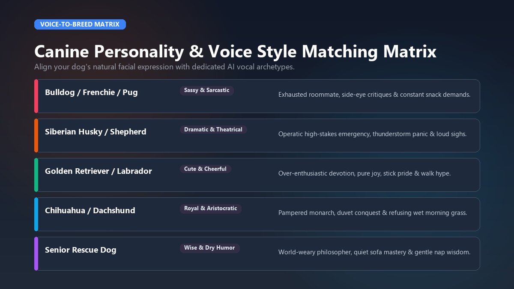
Task: Select the Sassy & Sarcastic tag
Action: click(206, 90)
